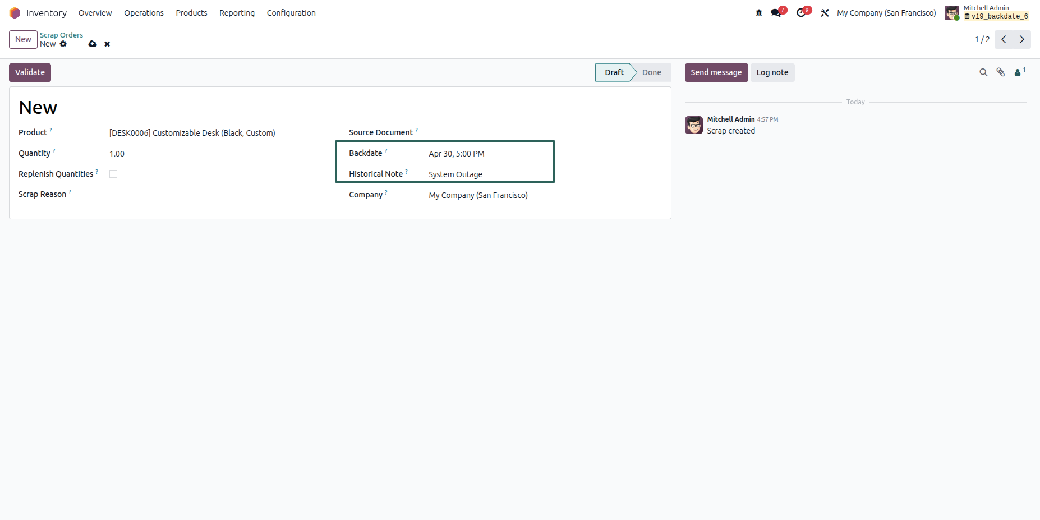The height and width of the screenshot is (520, 1040).
Task: Go to previous record arrow
Action: [1004, 39]
